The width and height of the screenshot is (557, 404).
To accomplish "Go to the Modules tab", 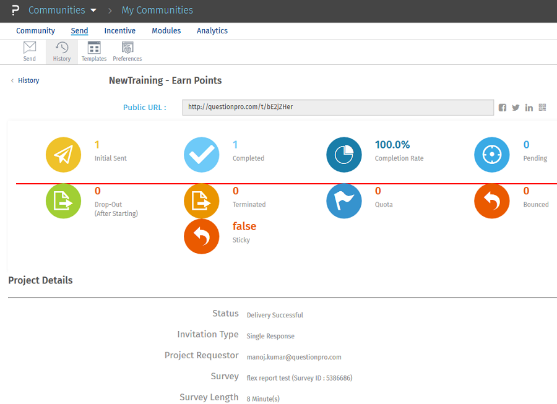I will [x=166, y=30].
